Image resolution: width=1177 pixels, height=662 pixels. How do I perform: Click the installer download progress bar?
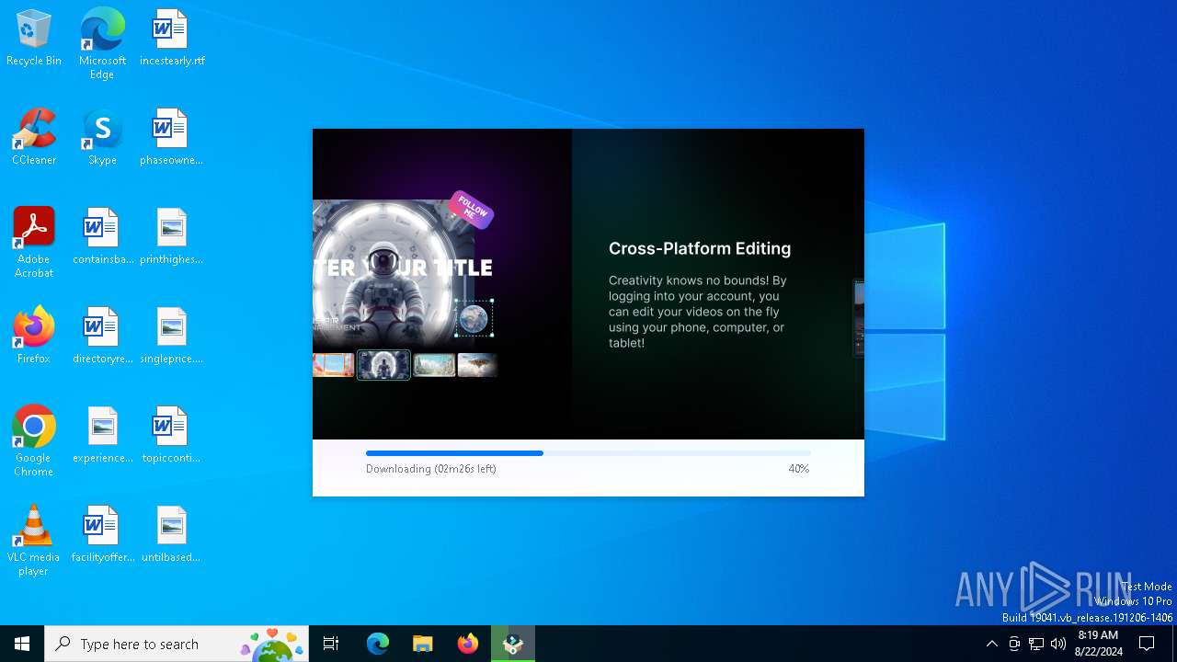click(588, 453)
